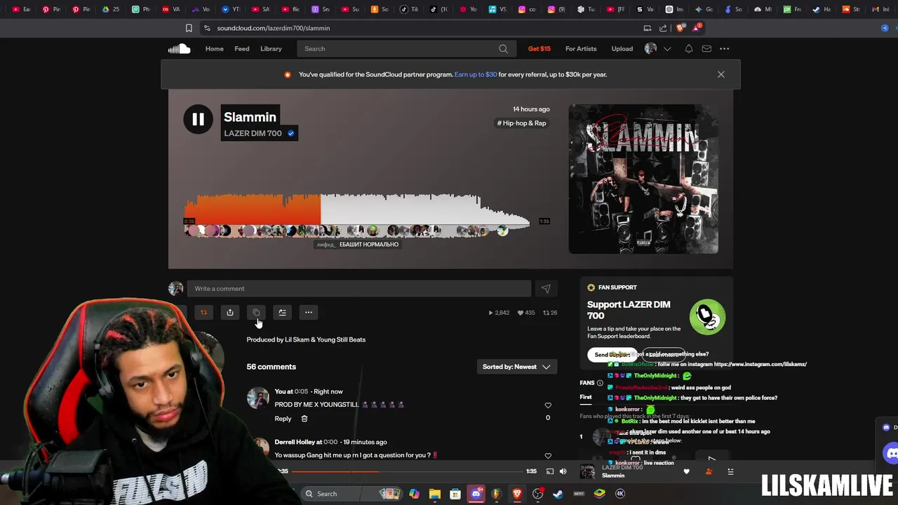Open the Next up queue list icon
This screenshot has width=898, height=505.
click(x=730, y=471)
